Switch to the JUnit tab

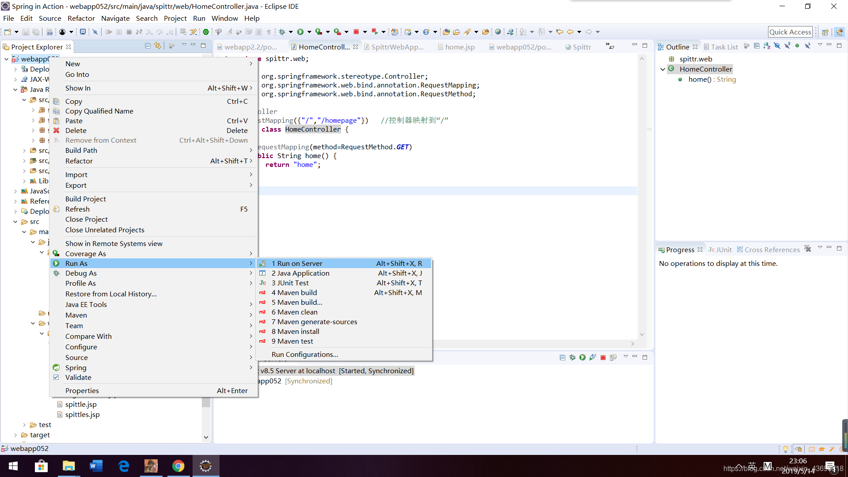pos(720,250)
